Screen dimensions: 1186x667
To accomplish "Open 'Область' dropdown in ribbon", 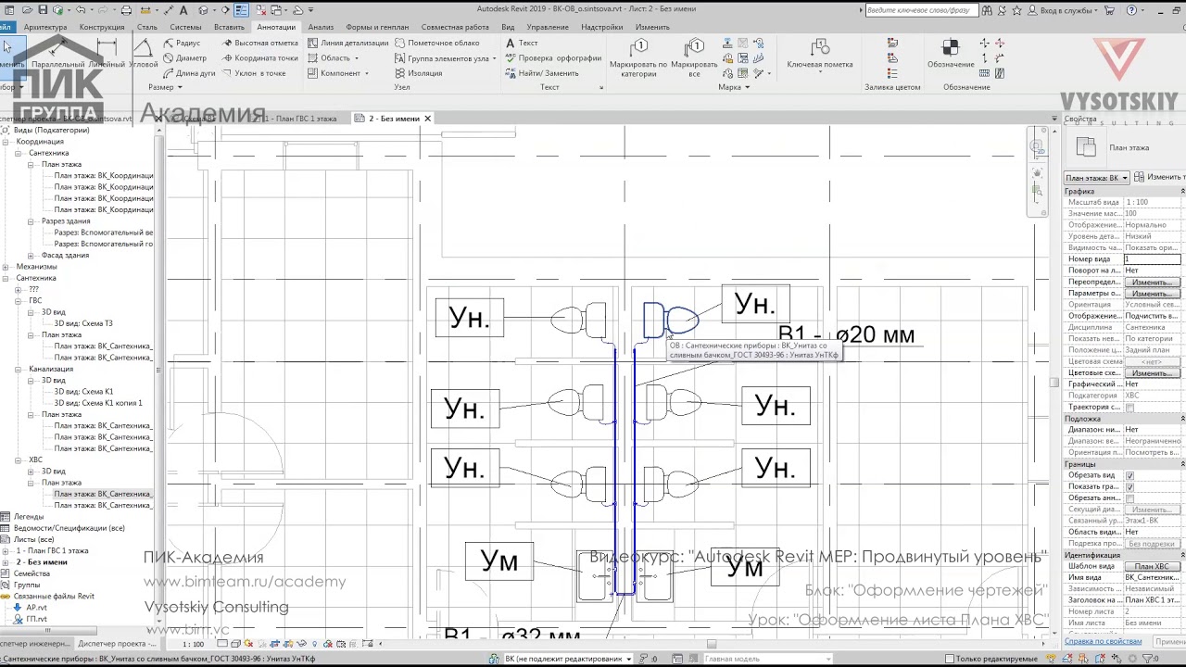I will (334, 57).
